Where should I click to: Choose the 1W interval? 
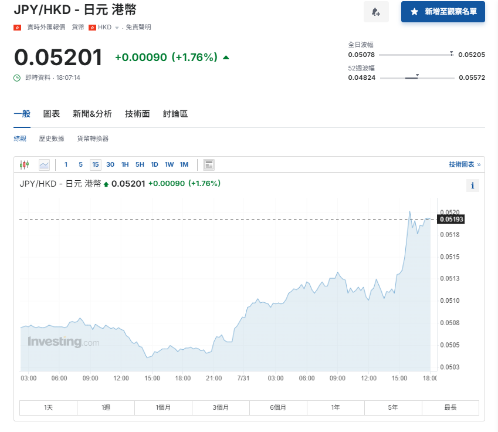coord(169,165)
